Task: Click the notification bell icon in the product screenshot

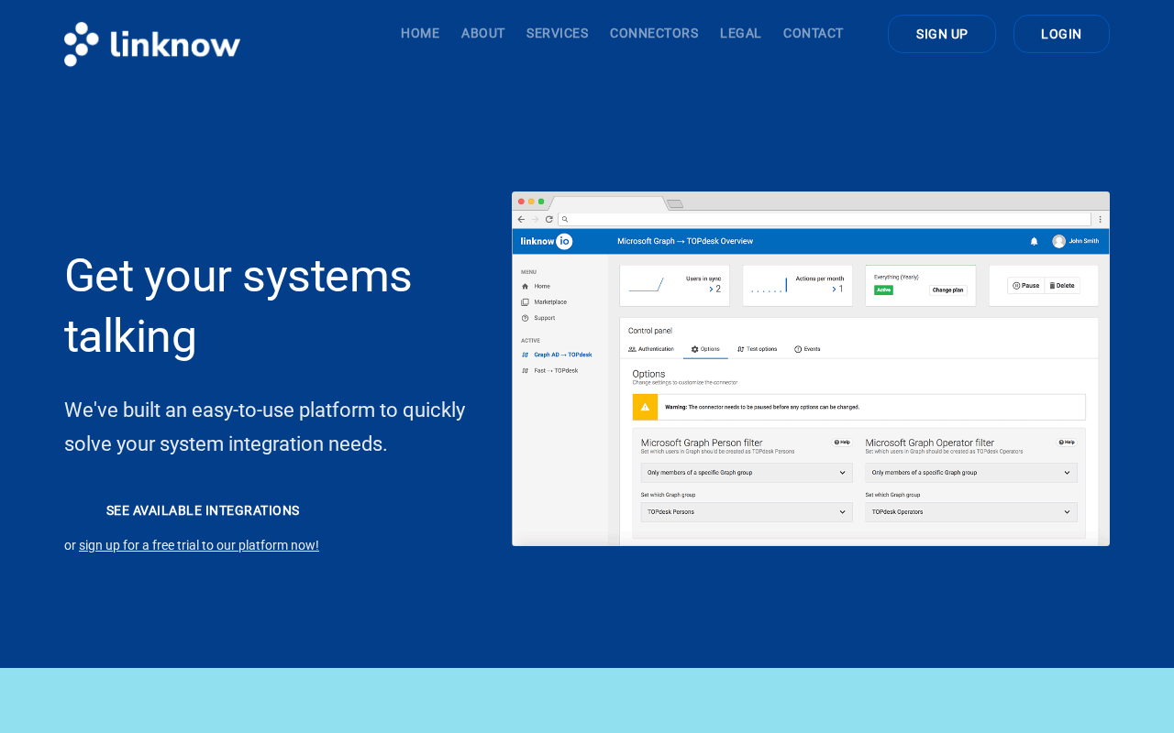Action: 1034,241
